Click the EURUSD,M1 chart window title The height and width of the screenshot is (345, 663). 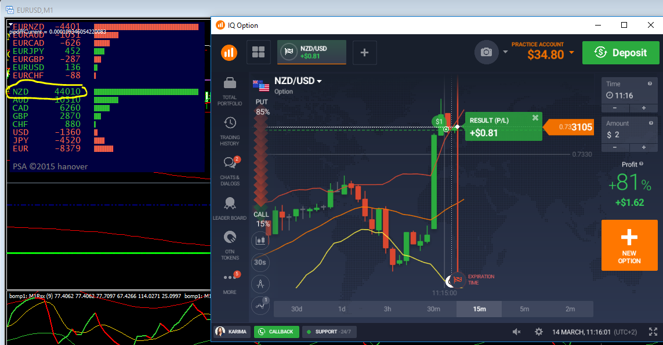tap(35, 10)
